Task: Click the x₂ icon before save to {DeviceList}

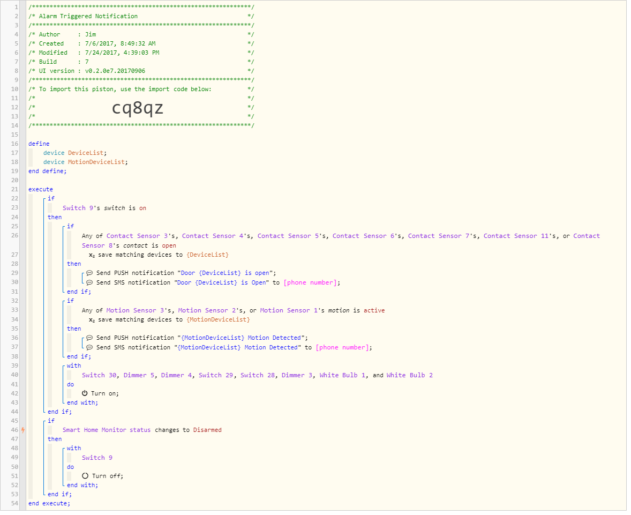Action: tap(92, 255)
